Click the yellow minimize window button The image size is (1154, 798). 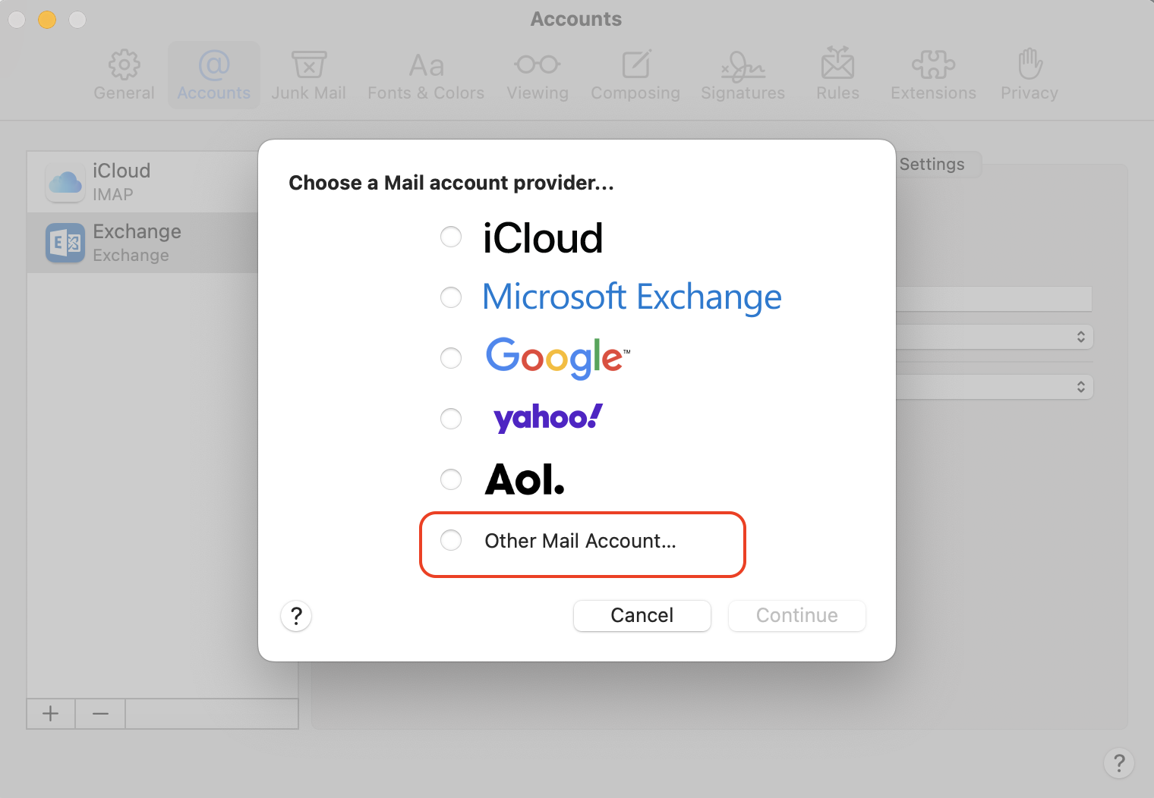point(47,20)
